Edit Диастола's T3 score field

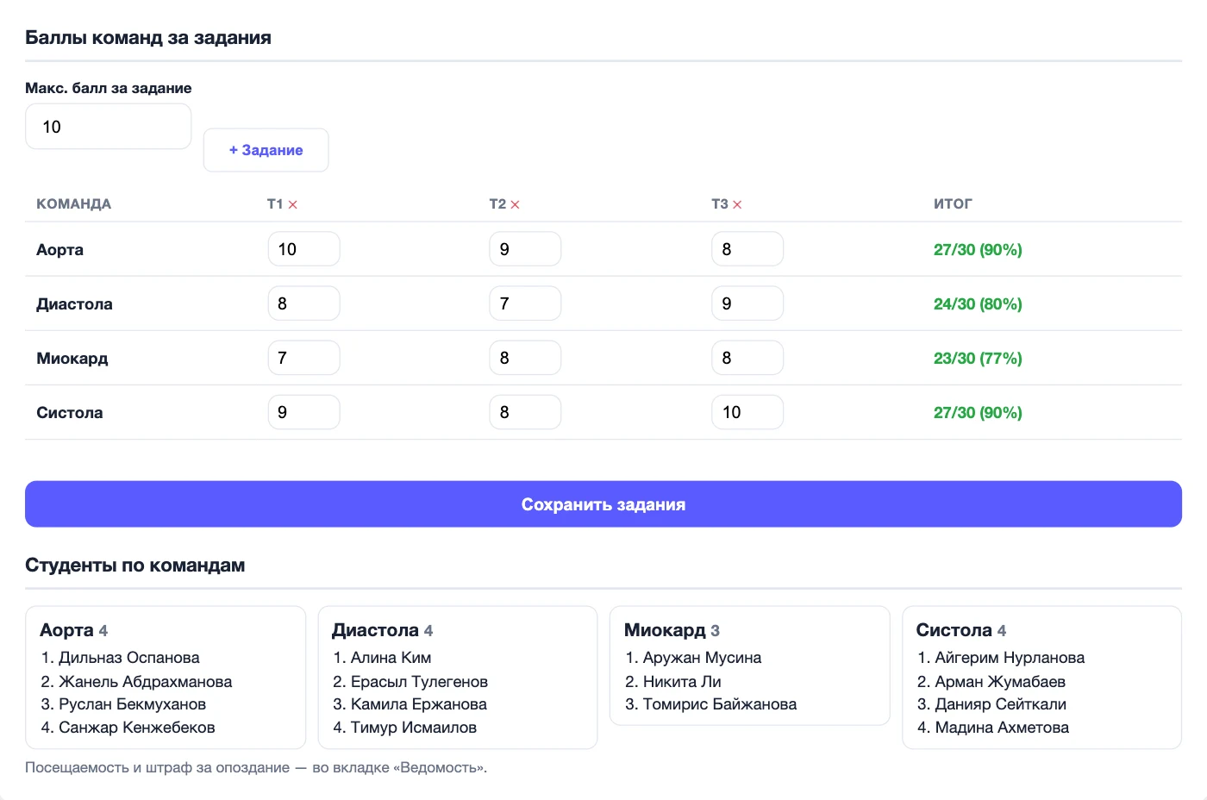tap(747, 303)
